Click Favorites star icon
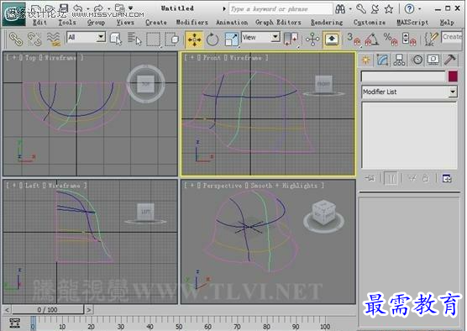The width and height of the screenshot is (467, 331). tap(389, 9)
